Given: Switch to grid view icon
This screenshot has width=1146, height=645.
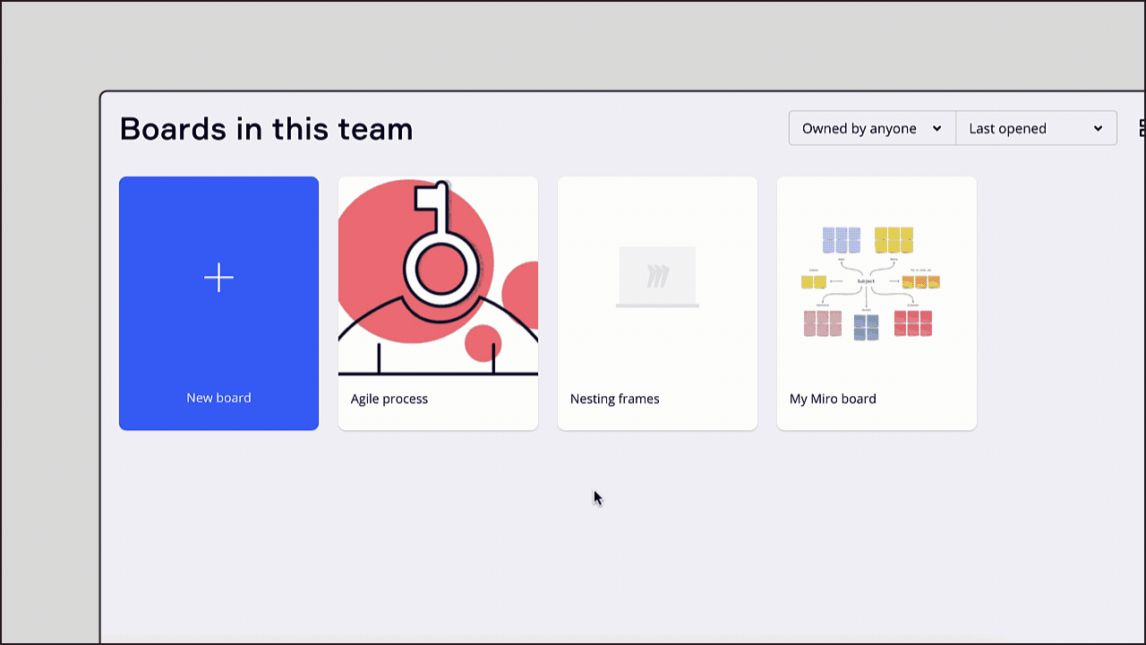Looking at the screenshot, I should (1142, 128).
